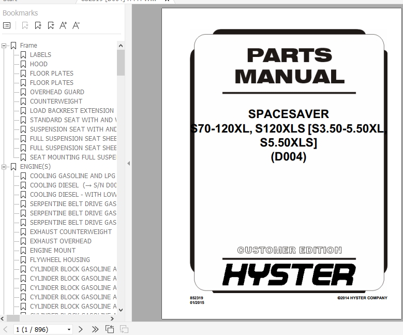Image resolution: width=403 pixels, height=335 pixels.
Task: Click the delete bookmark icon
Action: [25, 25]
